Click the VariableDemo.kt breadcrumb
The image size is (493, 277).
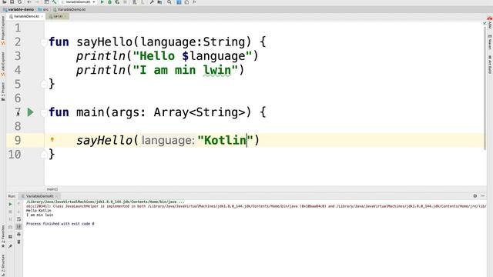click(x=69, y=9)
